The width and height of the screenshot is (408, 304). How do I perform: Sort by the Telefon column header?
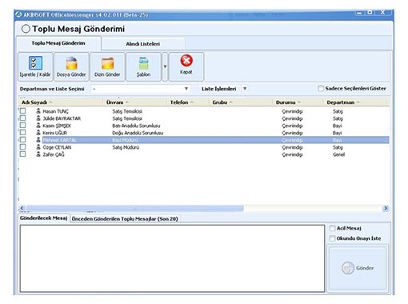(x=188, y=102)
